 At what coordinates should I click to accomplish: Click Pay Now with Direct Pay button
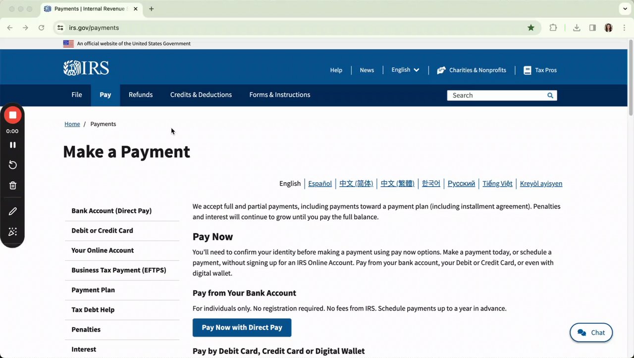(242, 327)
